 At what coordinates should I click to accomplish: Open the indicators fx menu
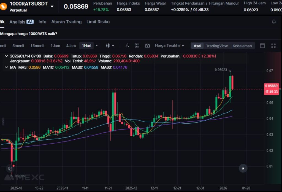pyautogui.click(x=128, y=46)
